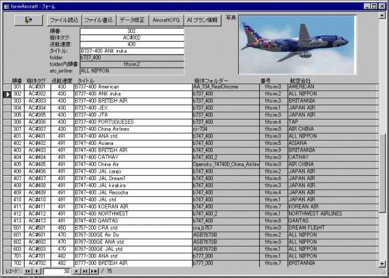This screenshot has height=278, width=389.
Task: Jump to last record in navigator
Action: point(86,271)
